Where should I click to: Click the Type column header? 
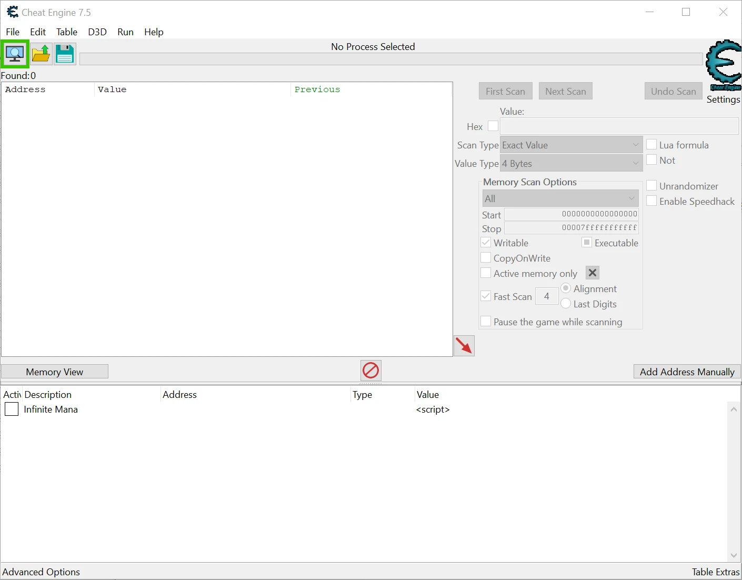383,394
